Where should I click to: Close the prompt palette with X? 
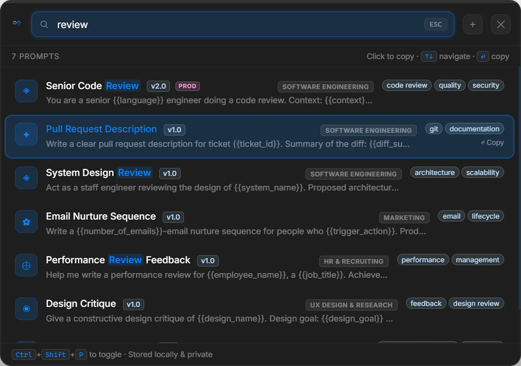(501, 24)
